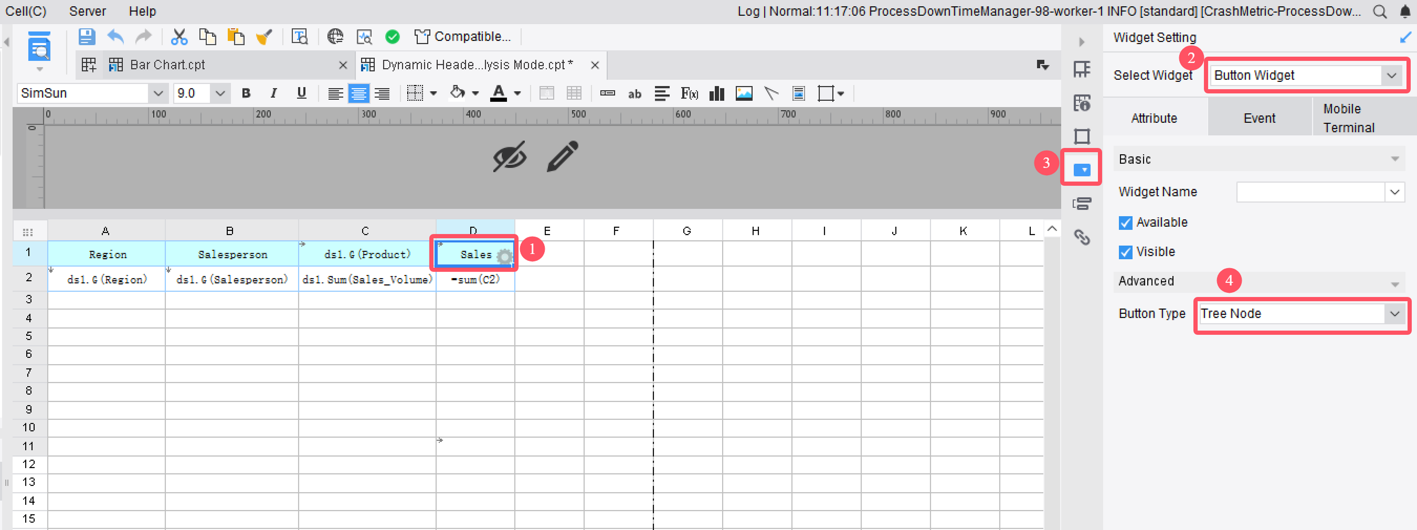Toggle center text alignment
This screenshot has height=530, width=1417.
(358, 94)
